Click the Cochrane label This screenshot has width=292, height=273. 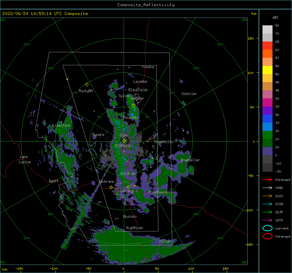[x=106, y=181]
